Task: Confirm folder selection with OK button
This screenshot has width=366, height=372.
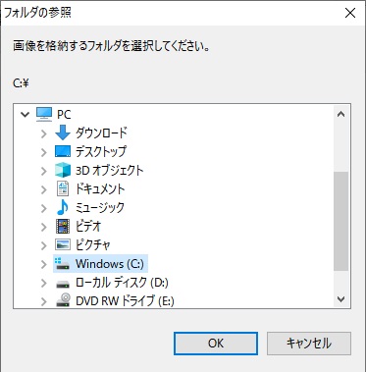Action: pyautogui.click(x=216, y=344)
